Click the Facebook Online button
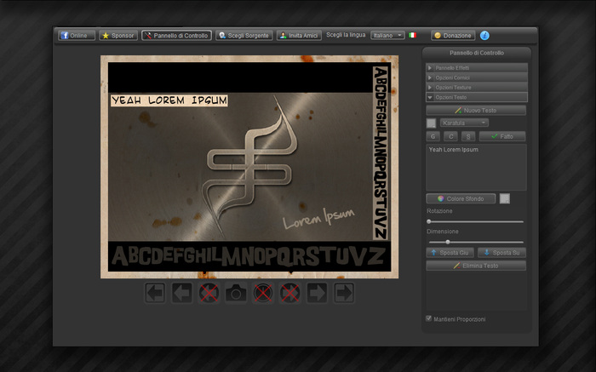 pos(77,36)
